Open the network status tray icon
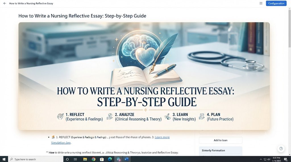 click(x=265, y=159)
